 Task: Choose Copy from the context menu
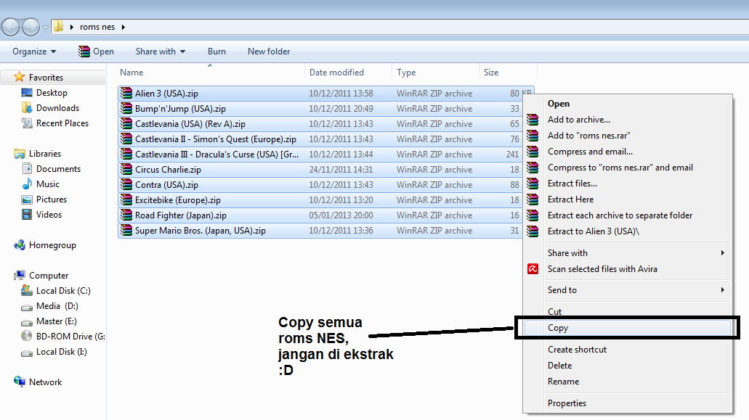558,328
